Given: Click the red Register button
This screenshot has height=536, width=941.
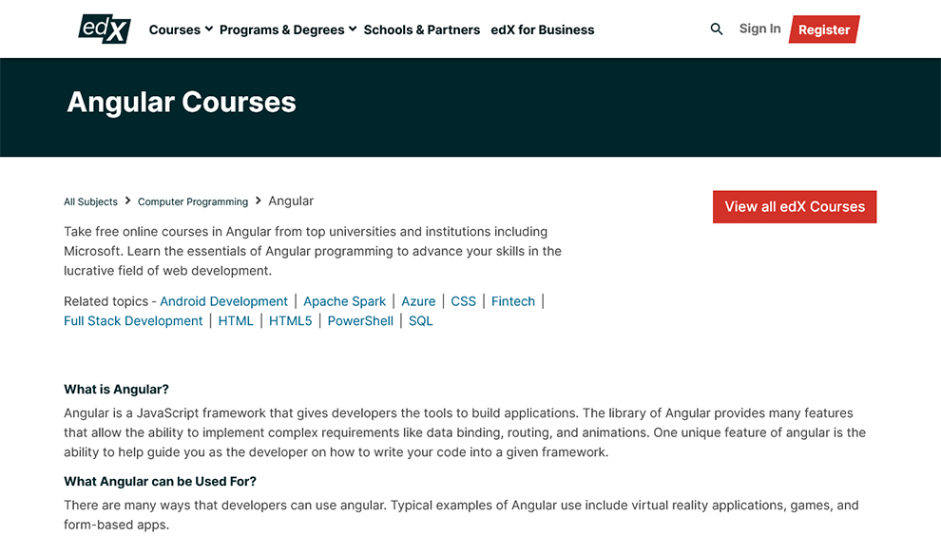Looking at the screenshot, I should [824, 29].
